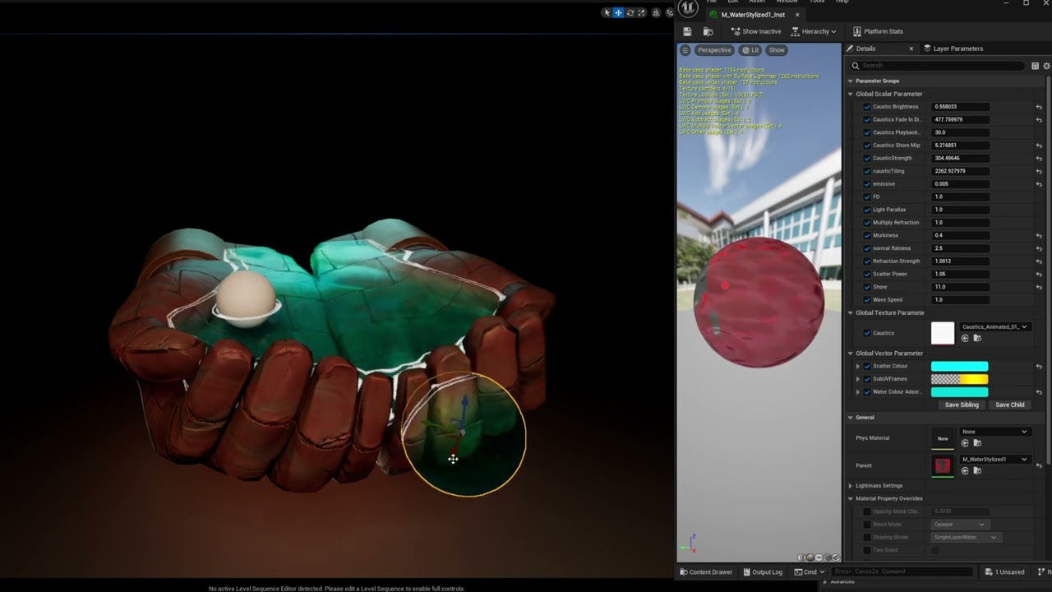
Task: Activate the select mode arrow tool
Action: coord(607,12)
